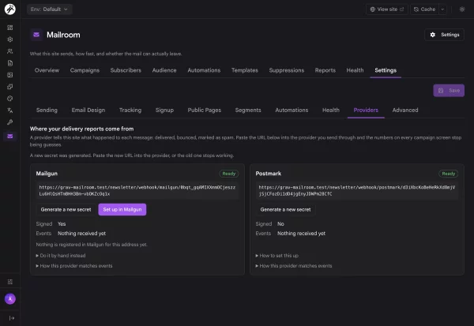Select the Mailgun webhook URL field
Image resolution: width=474 pixels, height=326 pixels.
[137, 191]
